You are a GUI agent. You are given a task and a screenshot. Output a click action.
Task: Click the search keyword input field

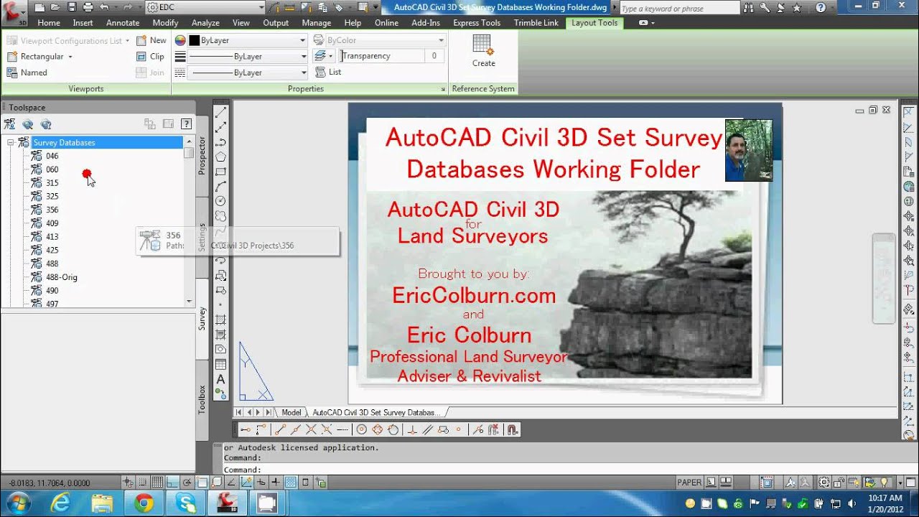click(678, 9)
